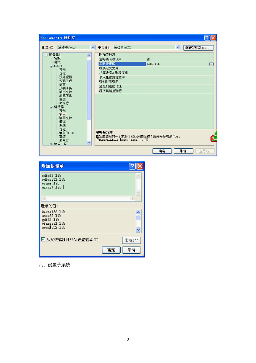
Task: Click the help icon in helloworld 属性页 title bar
Action: coord(207,38)
